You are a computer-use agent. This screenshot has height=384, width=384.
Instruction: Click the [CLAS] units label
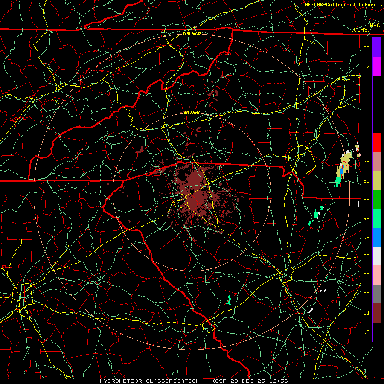361,30
